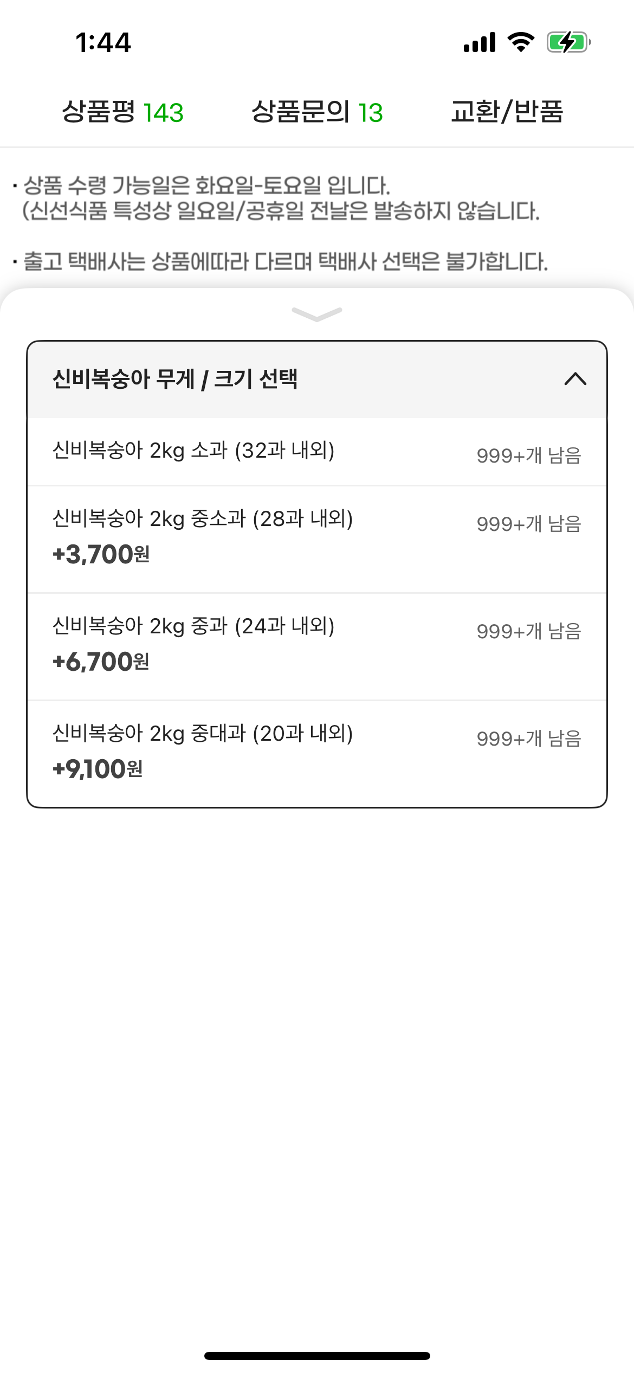Tap the +9,100원 surcharge label

(98, 769)
